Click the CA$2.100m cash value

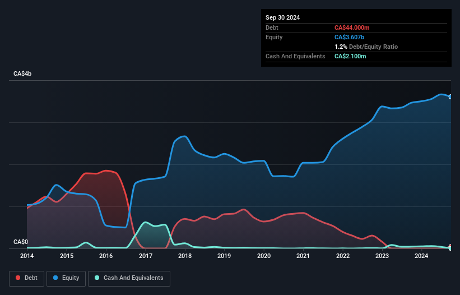tap(350, 56)
